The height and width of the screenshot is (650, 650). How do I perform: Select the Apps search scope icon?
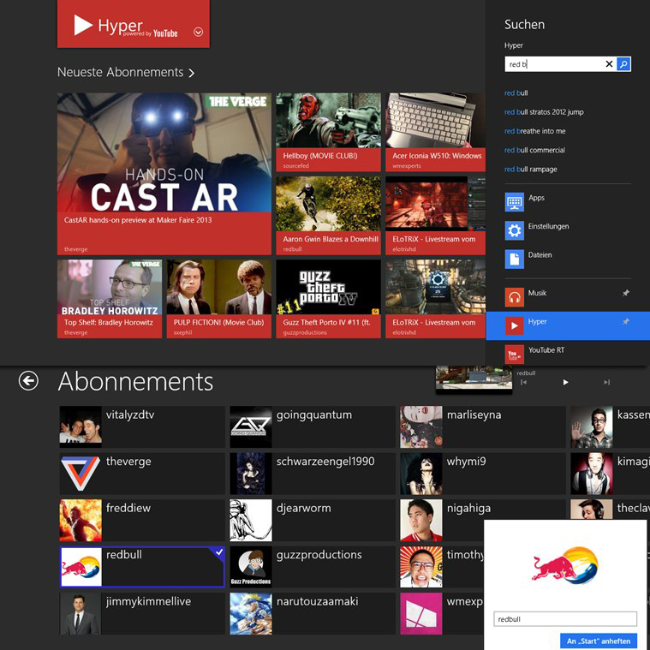pyautogui.click(x=515, y=202)
